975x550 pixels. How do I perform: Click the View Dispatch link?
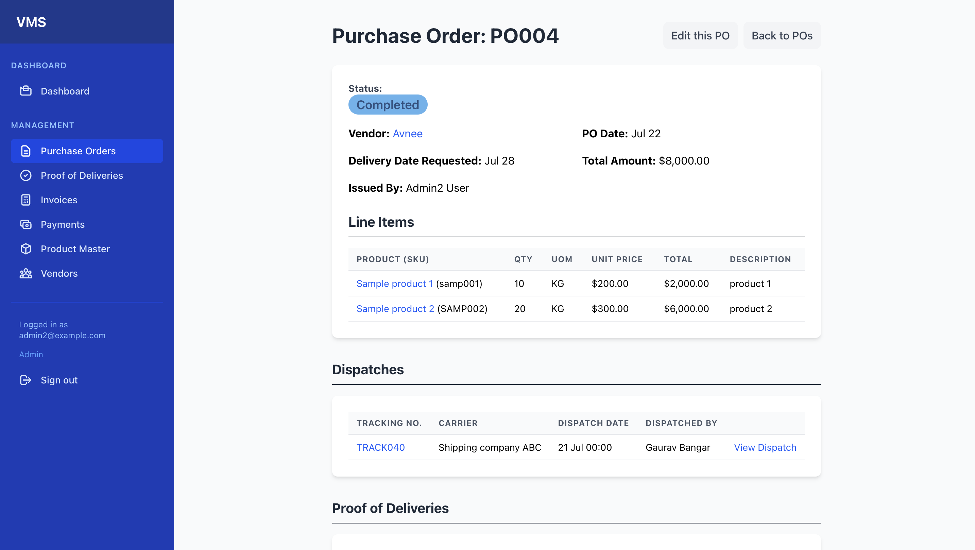765,447
